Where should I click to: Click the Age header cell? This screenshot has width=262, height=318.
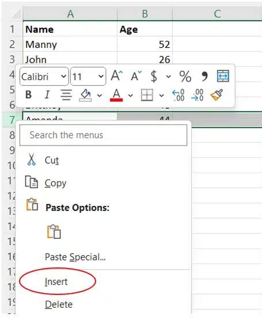[145, 29]
